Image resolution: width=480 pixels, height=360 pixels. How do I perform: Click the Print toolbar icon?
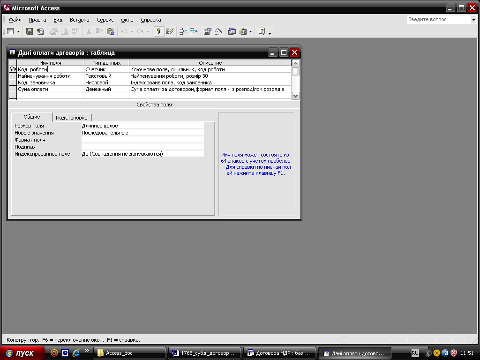pos(54,31)
